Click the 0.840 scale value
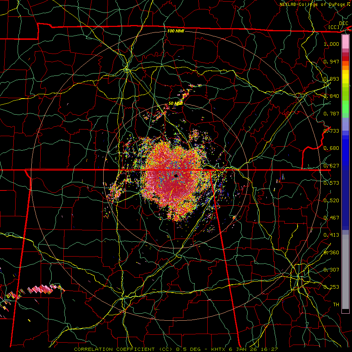 click(x=331, y=96)
